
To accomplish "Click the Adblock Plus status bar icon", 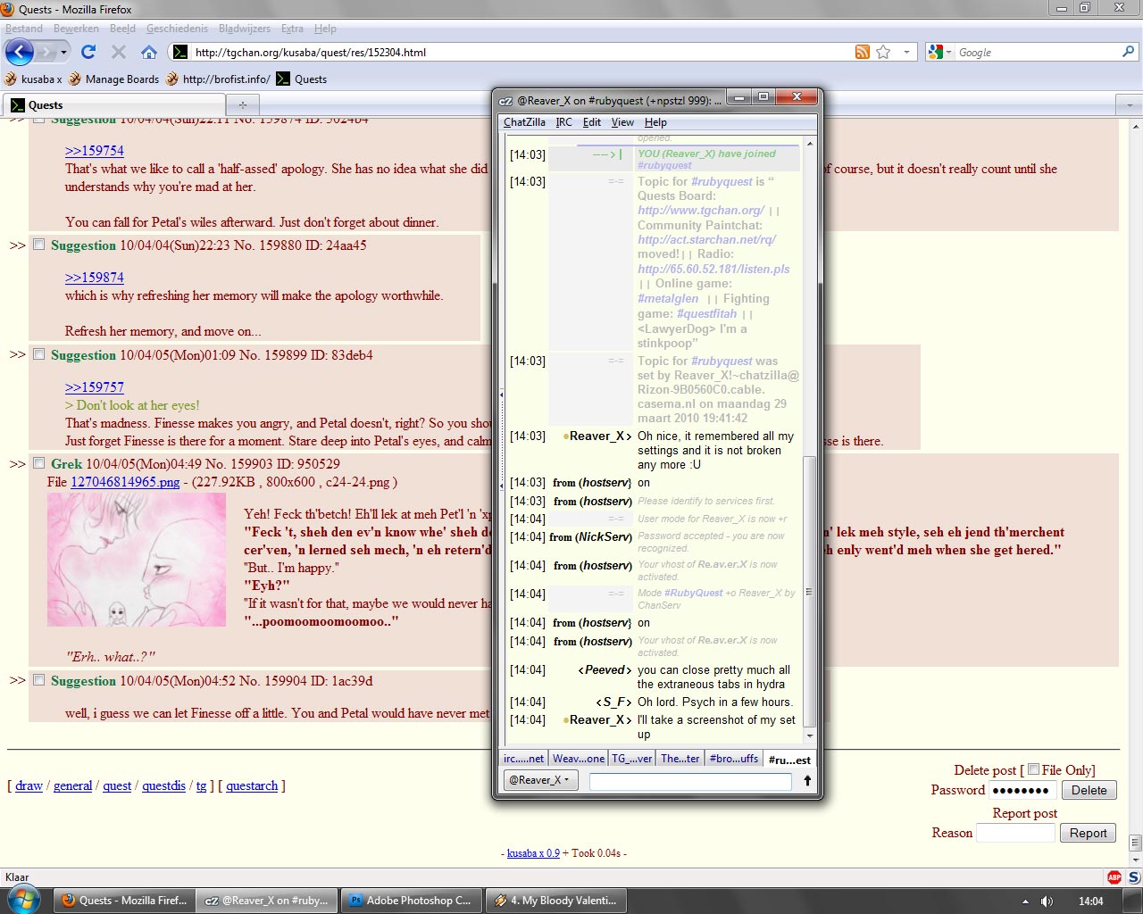I will pyautogui.click(x=1114, y=877).
